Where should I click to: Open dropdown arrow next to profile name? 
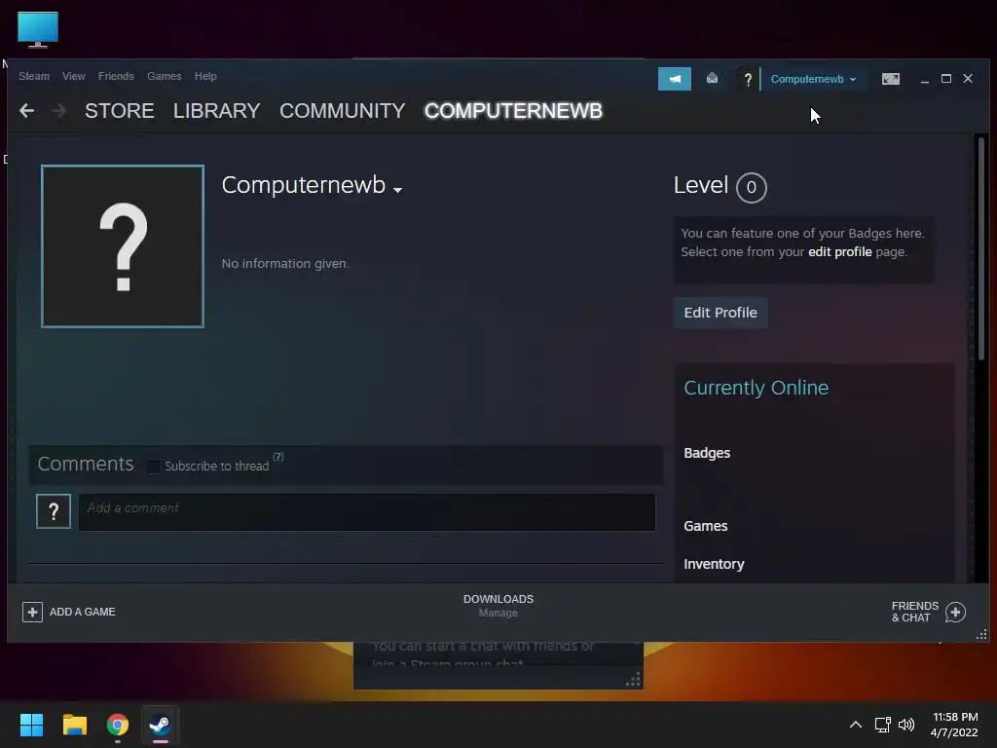pyautogui.click(x=397, y=190)
